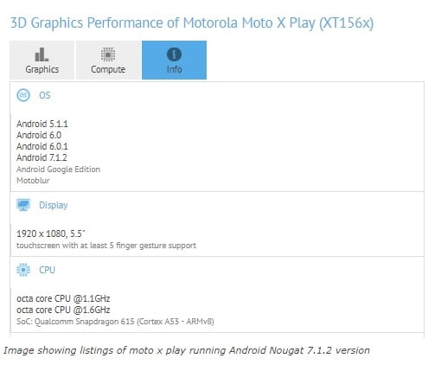Click the bar chart Graphics icon
This screenshot has width=441, height=371.
pos(42,54)
